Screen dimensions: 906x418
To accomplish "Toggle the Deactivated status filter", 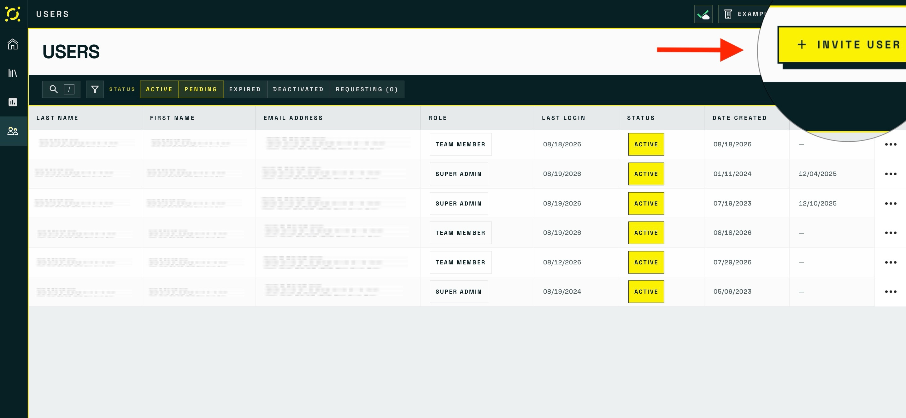I will [x=298, y=89].
